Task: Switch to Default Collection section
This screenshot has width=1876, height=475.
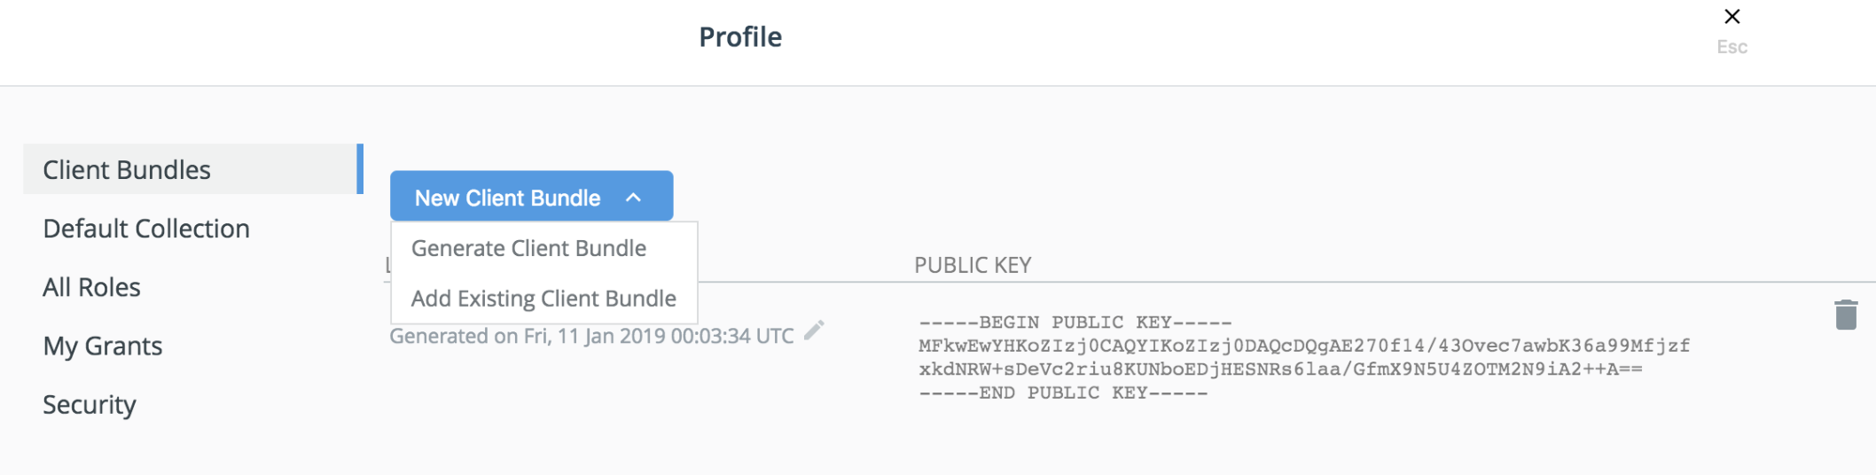Action: [146, 229]
